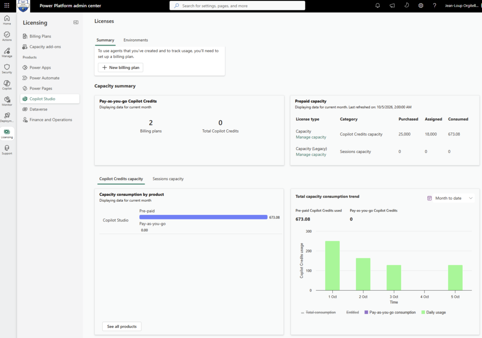Click the search settings input field

(237, 6)
